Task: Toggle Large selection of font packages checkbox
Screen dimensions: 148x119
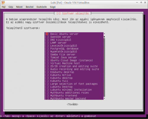Action: point(47,84)
